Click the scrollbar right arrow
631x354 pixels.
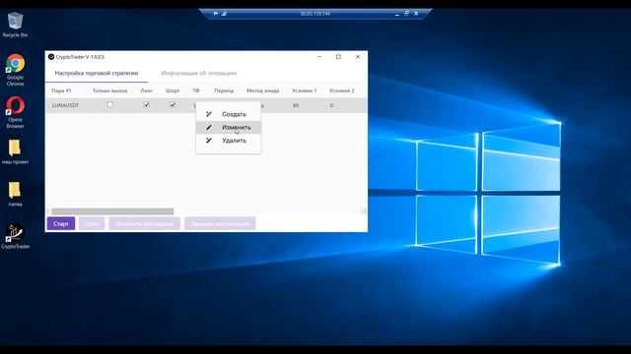[x=364, y=211]
